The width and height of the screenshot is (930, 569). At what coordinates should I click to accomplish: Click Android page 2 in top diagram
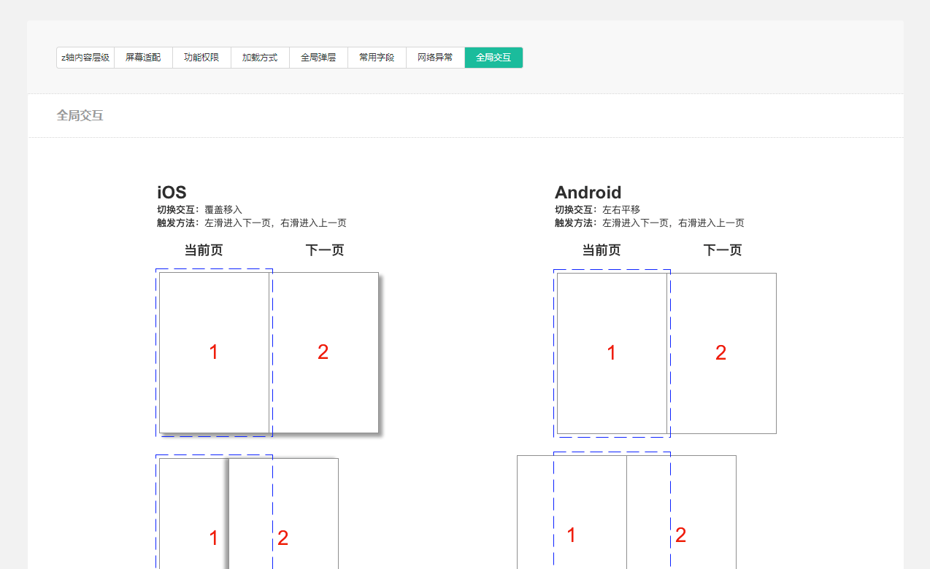[721, 353]
